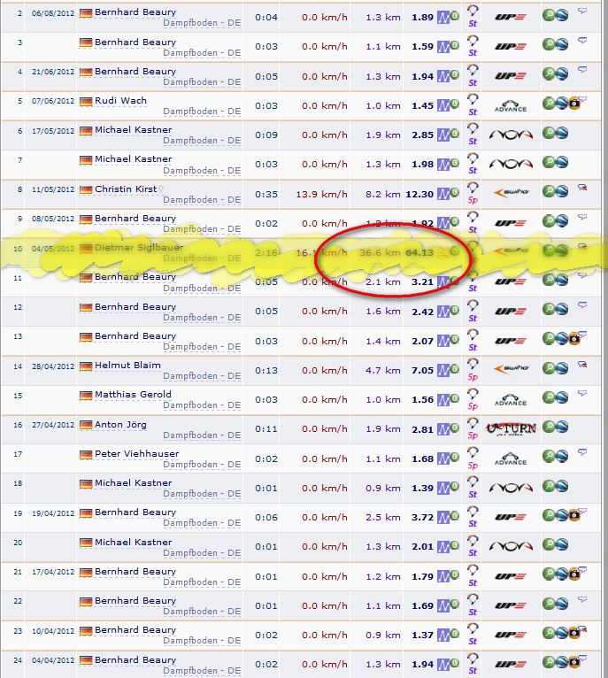Image resolution: width=608 pixels, height=678 pixels.
Task: Click Advance brand logo in Rudi Wach row
Action: coord(511,106)
